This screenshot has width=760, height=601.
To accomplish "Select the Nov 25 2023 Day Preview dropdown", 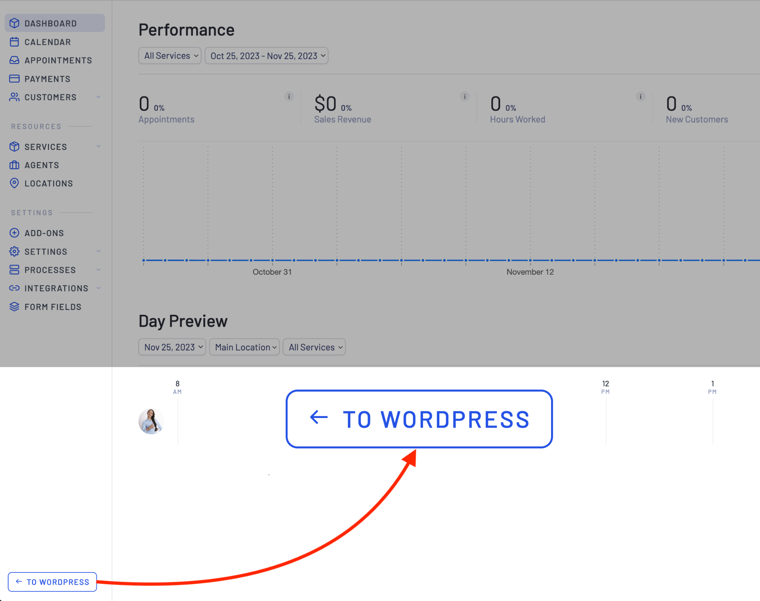I will [x=171, y=347].
